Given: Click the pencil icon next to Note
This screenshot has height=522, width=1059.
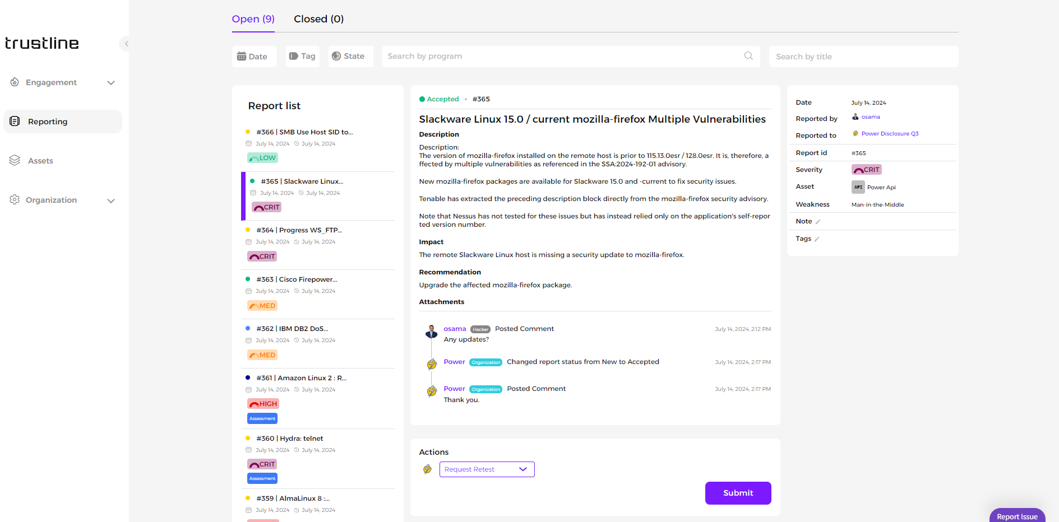Looking at the screenshot, I should [x=818, y=222].
